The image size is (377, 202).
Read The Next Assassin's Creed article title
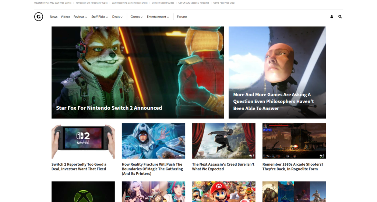[x=223, y=167]
